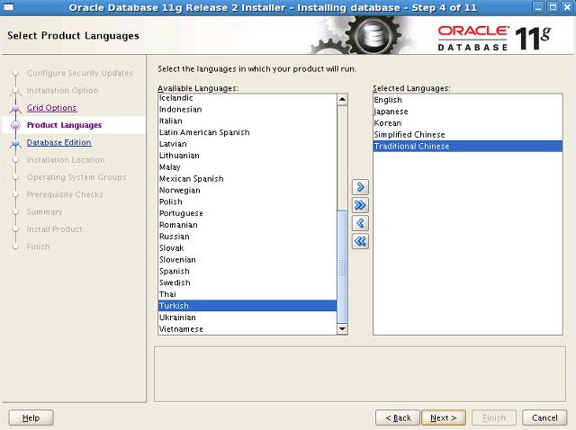The width and height of the screenshot is (576, 430).
Task: Click the remove selected language arrow
Action: (360, 223)
